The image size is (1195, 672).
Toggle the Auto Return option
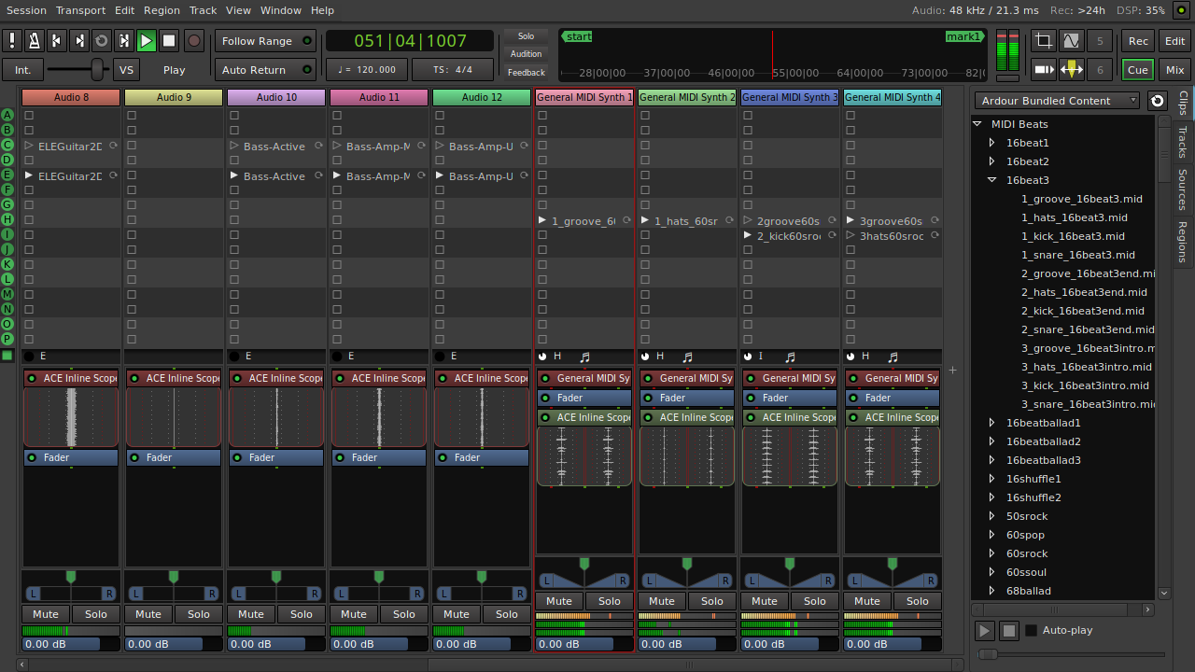point(265,70)
